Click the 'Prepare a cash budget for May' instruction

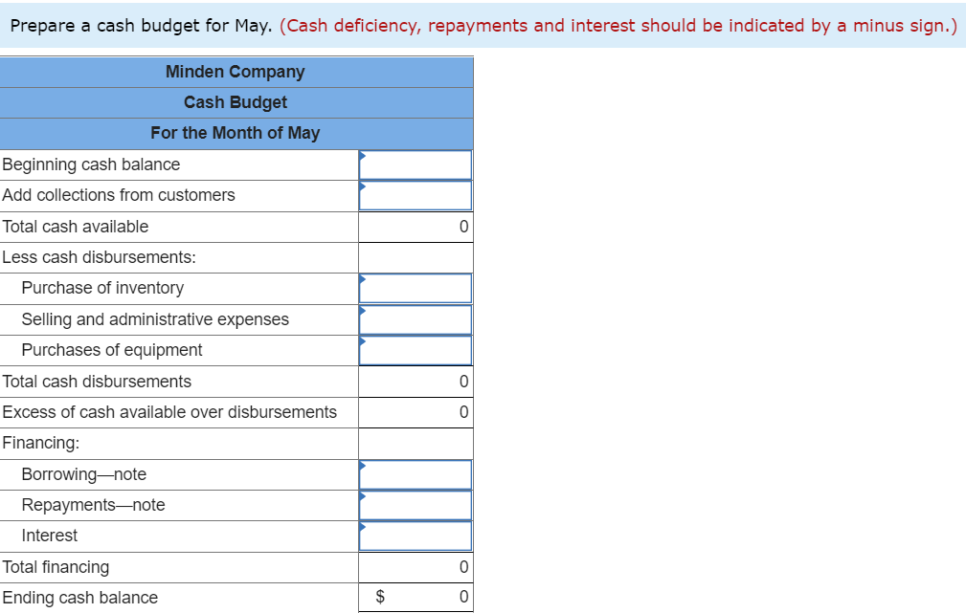[141, 26]
